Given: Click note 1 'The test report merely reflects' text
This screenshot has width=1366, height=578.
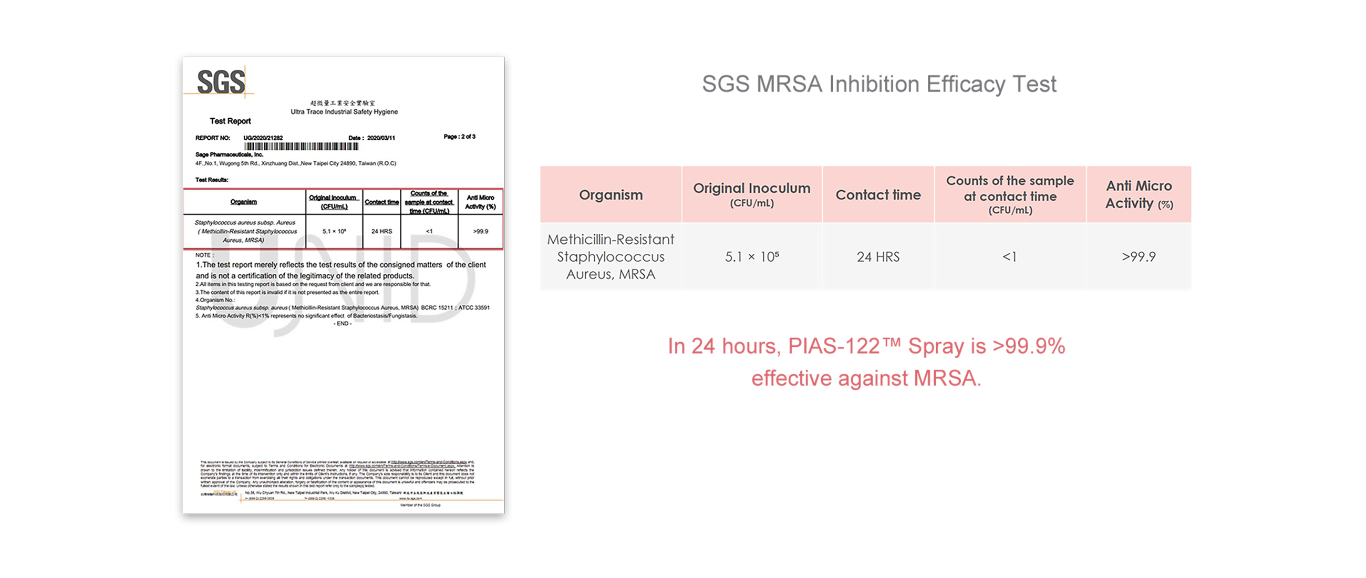Looking at the screenshot, I should click(x=341, y=270).
